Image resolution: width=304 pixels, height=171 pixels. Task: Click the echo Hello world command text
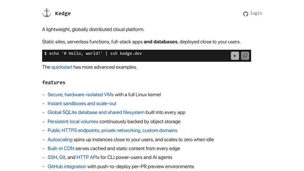(x=93, y=54)
